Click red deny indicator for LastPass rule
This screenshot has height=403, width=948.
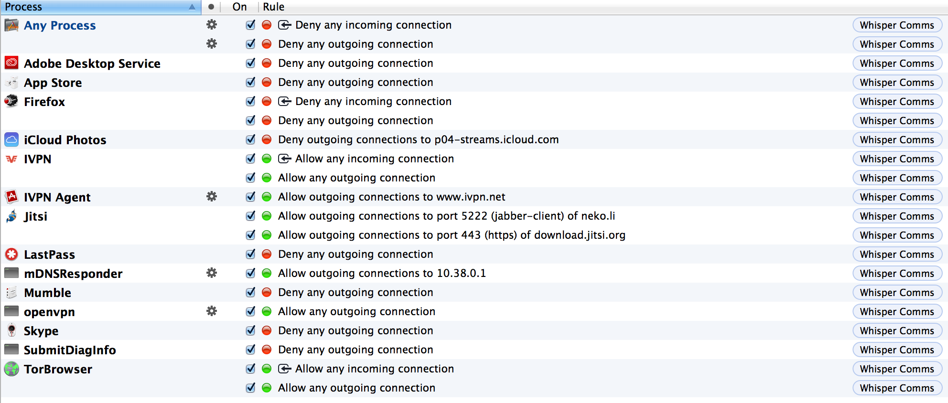point(267,254)
